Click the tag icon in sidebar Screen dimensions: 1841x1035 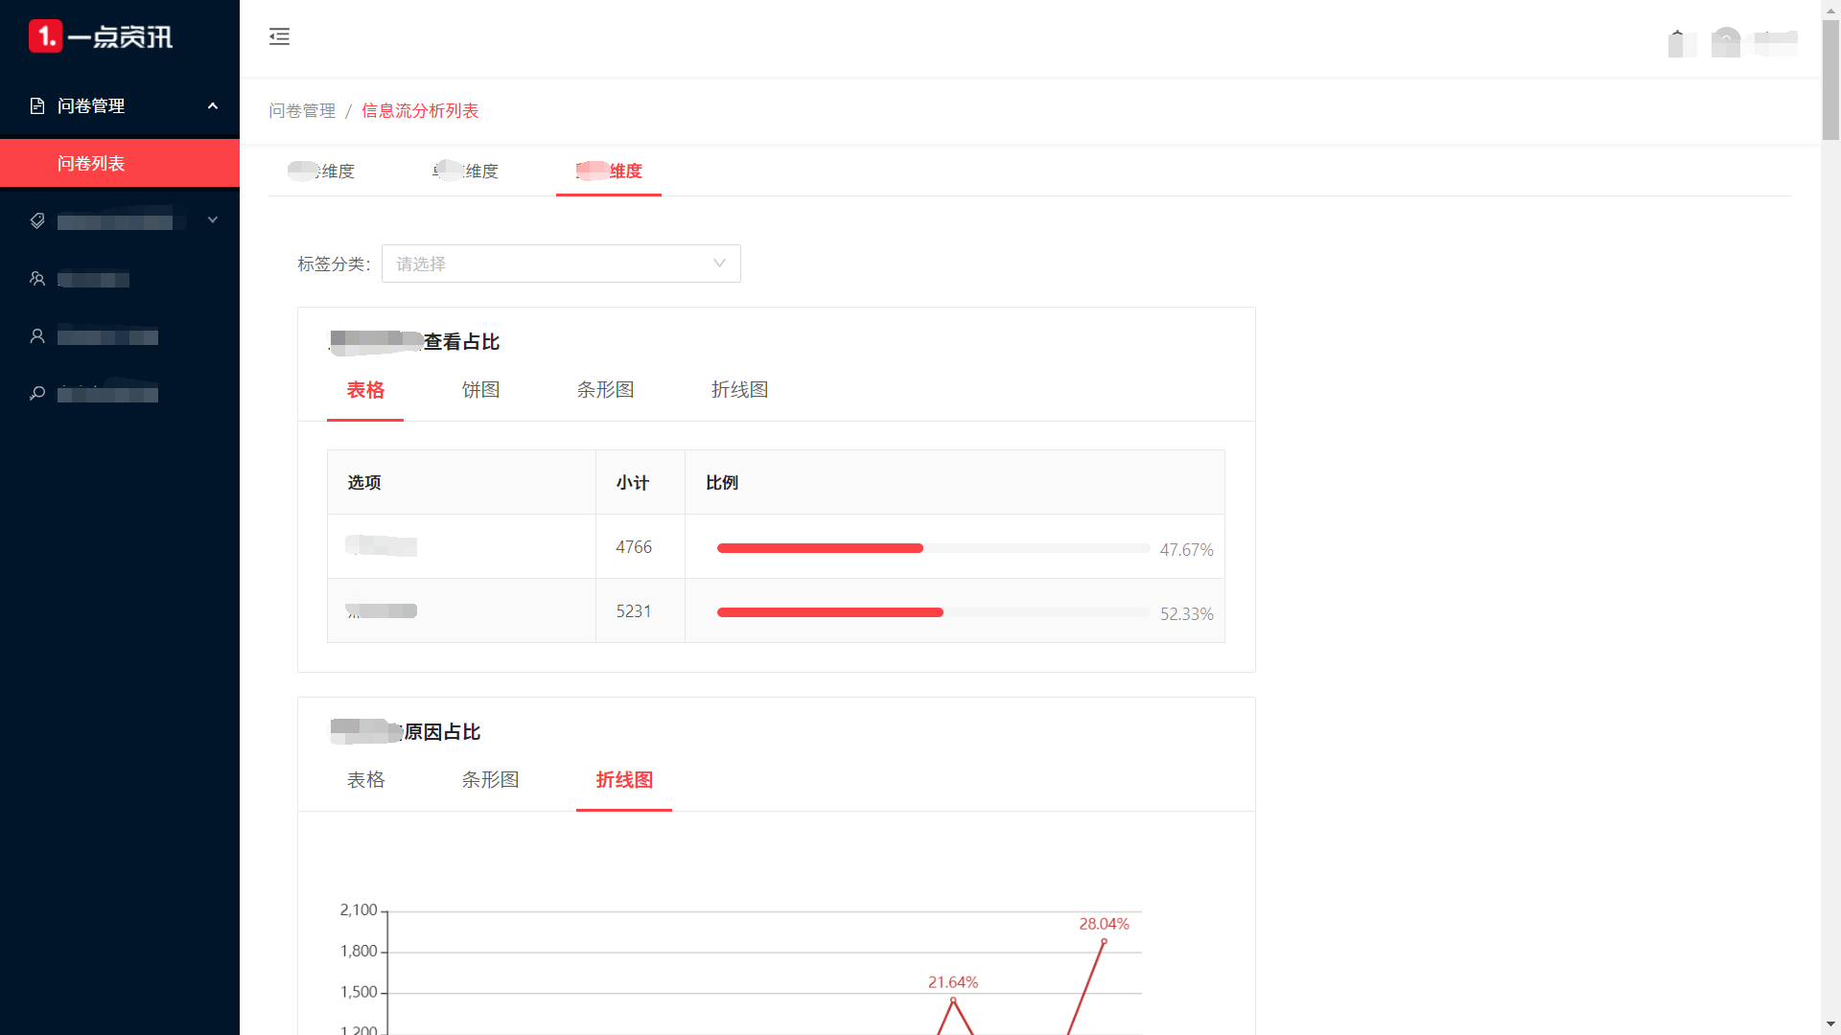pyautogui.click(x=37, y=220)
